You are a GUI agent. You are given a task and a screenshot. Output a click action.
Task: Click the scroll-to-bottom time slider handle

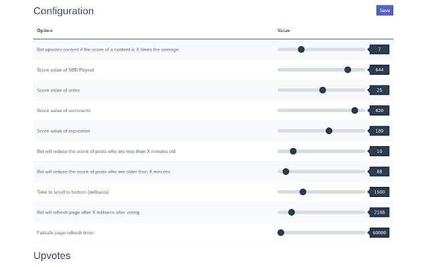[303, 192]
